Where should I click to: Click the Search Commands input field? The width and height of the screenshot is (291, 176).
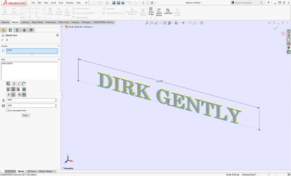246,2
